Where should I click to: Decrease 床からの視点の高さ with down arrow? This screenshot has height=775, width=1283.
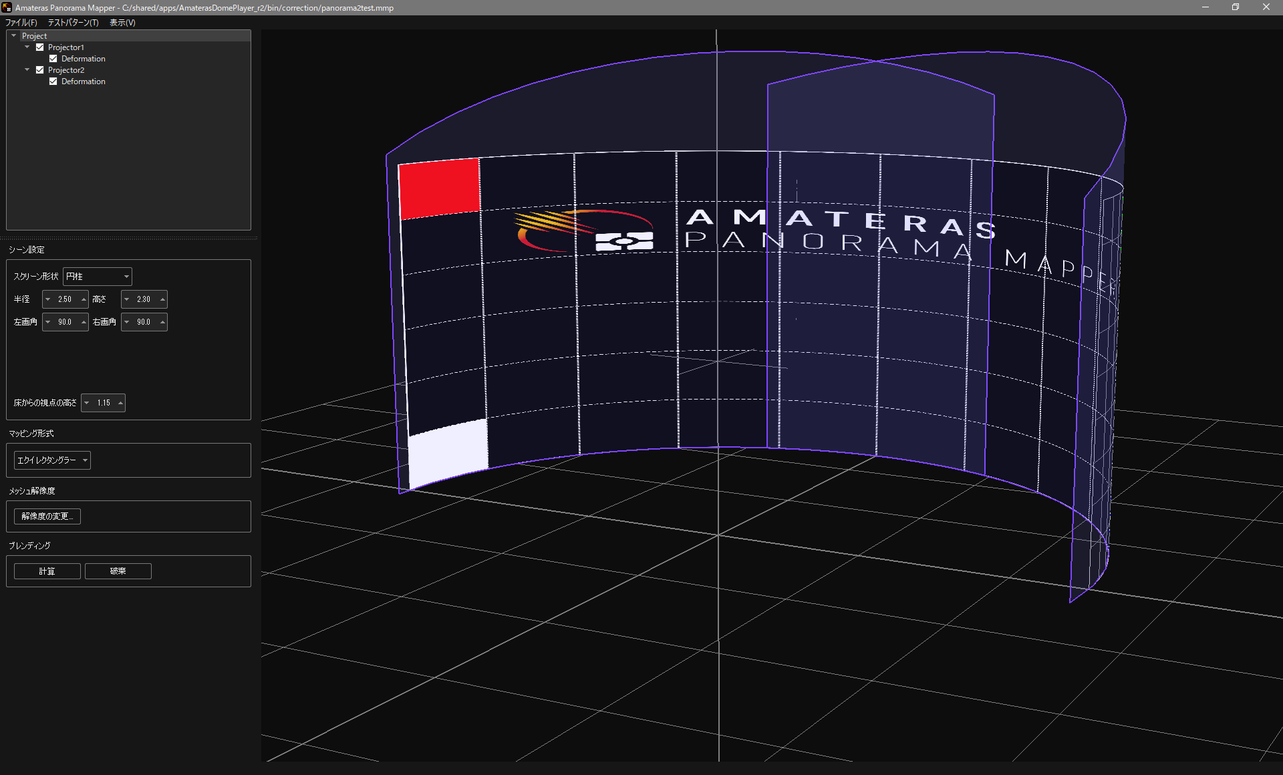[87, 403]
